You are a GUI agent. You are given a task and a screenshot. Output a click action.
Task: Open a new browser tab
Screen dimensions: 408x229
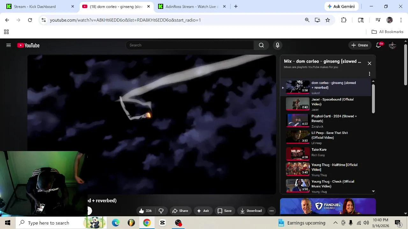click(x=236, y=6)
